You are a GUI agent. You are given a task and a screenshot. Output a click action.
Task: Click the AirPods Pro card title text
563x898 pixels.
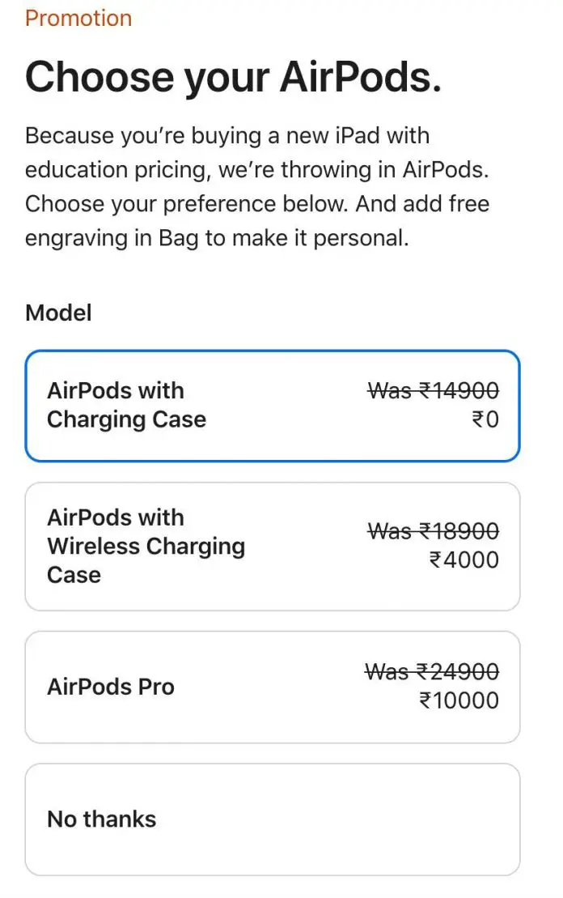point(111,687)
